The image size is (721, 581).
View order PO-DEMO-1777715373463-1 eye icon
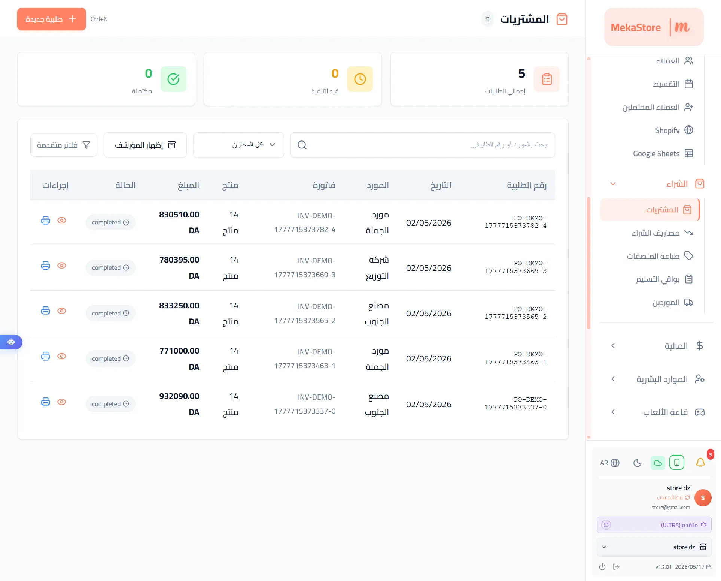(62, 356)
